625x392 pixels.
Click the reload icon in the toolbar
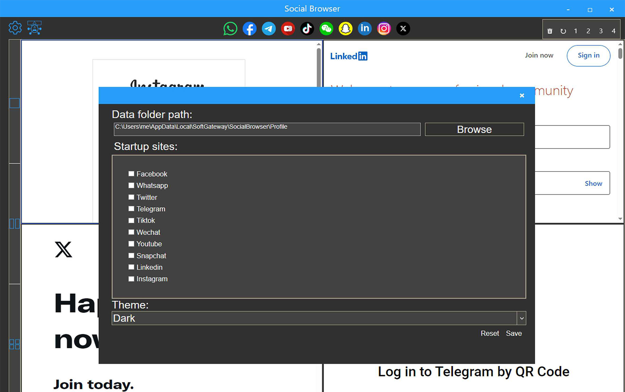pos(563,31)
